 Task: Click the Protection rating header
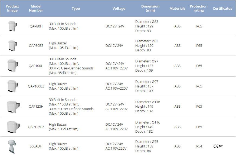pos(198,8)
